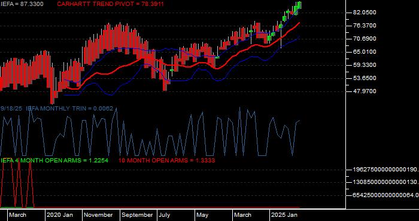Click the November date marker

pos(98,215)
